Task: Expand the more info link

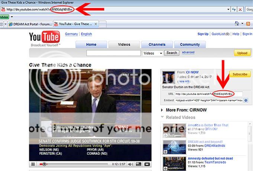Action: 184,81
